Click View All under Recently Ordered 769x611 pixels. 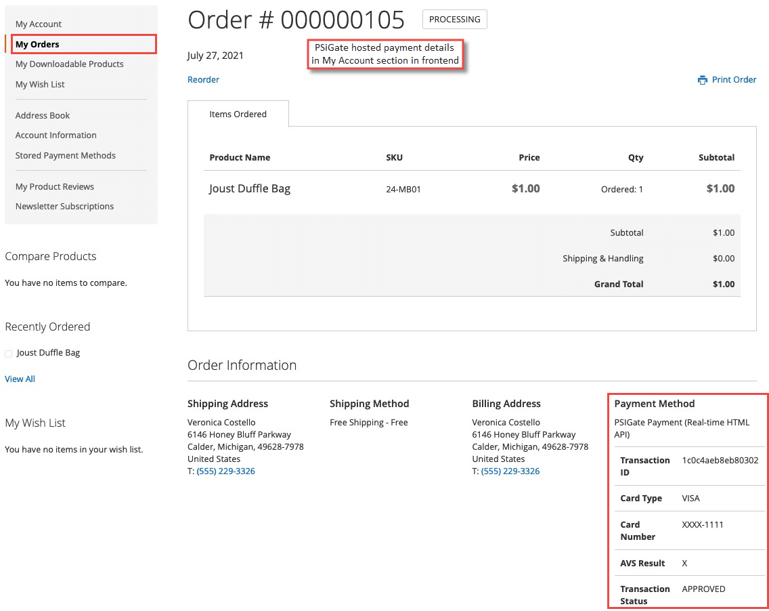pyautogui.click(x=20, y=379)
